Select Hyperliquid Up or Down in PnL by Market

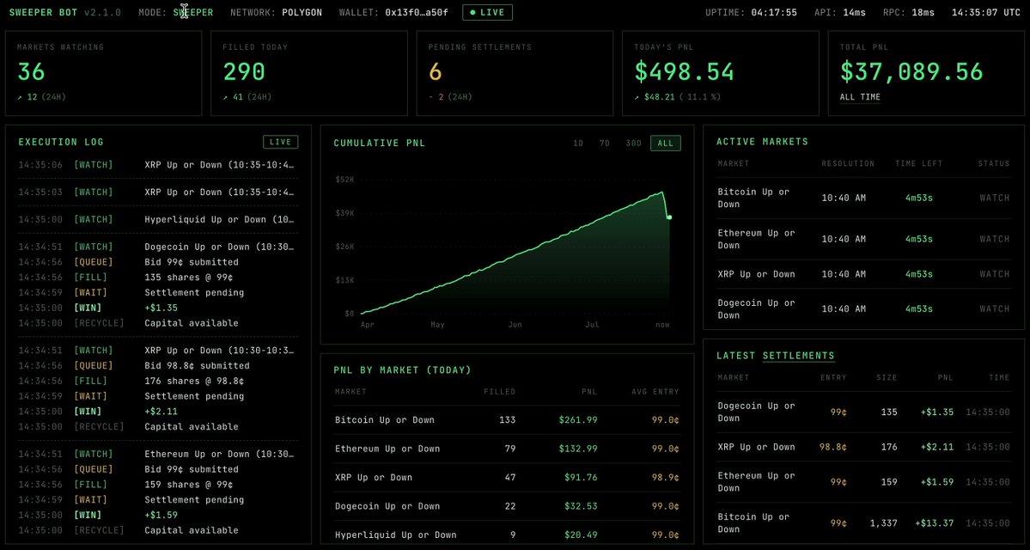coord(507,535)
